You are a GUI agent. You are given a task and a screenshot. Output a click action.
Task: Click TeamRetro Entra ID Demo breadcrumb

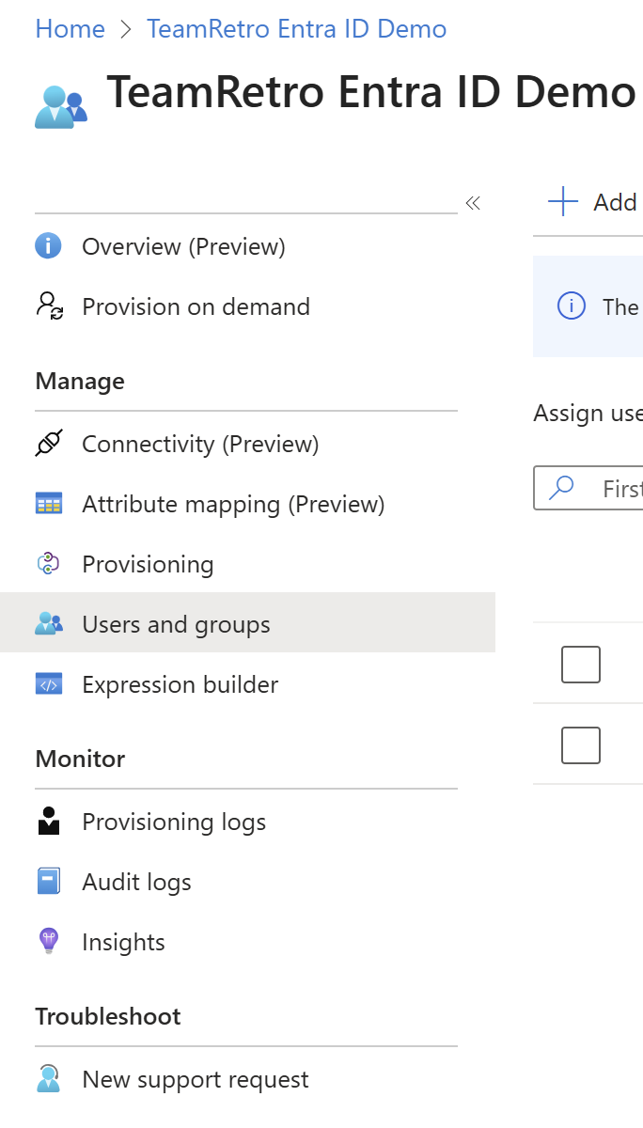tap(297, 29)
